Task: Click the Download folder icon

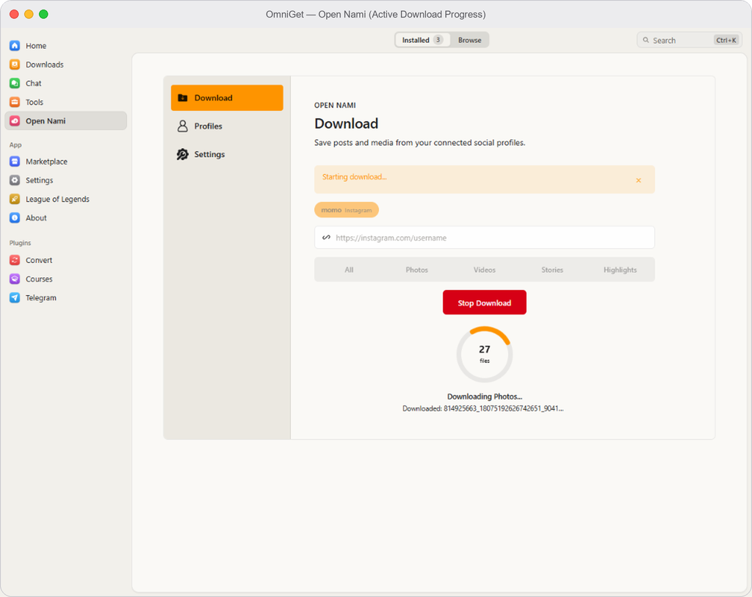Action: pos(183,98)
